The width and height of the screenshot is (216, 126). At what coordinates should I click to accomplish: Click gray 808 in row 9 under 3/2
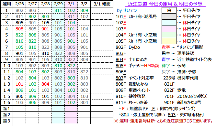(84, 59)
